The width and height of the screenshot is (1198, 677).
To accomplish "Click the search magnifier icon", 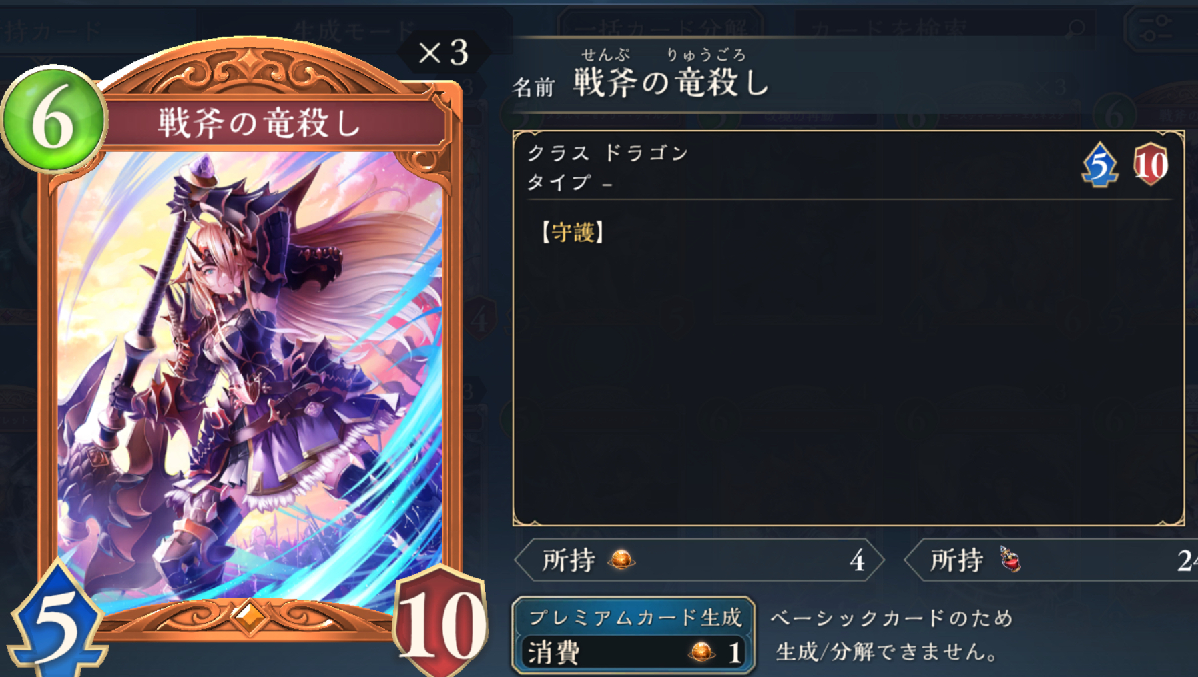I will (x=1075, y=29).
